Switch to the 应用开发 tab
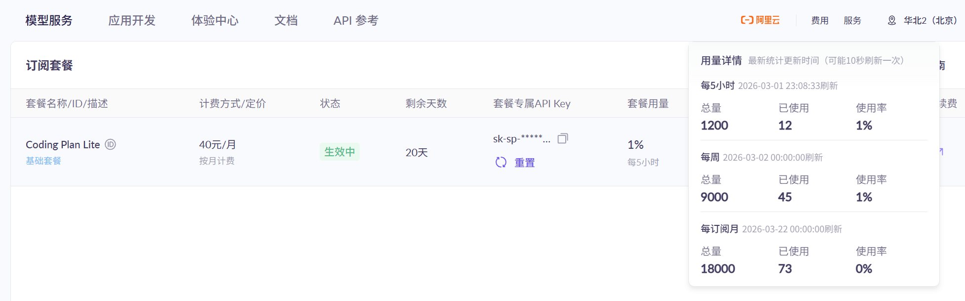This screenshot has height=301, width=965. (132, 20)
